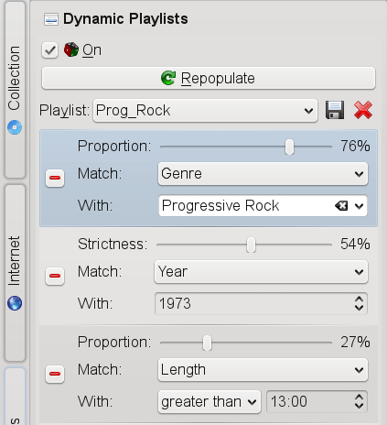
Task: Save the Prog_Rock playlist with floppy icon
Action: coord(335,110)
